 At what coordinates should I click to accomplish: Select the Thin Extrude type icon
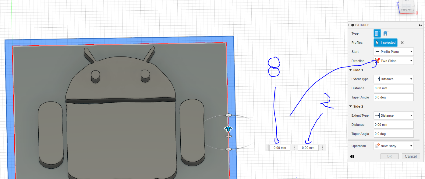click(385, 33)
